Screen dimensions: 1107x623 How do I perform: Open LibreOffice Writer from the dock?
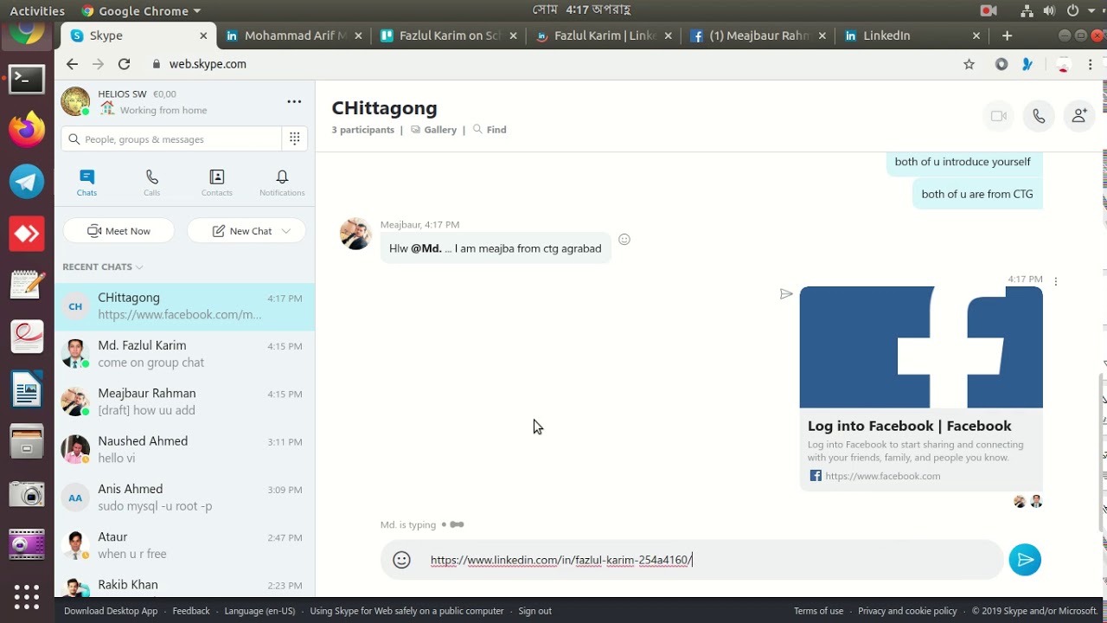point(27,389)
